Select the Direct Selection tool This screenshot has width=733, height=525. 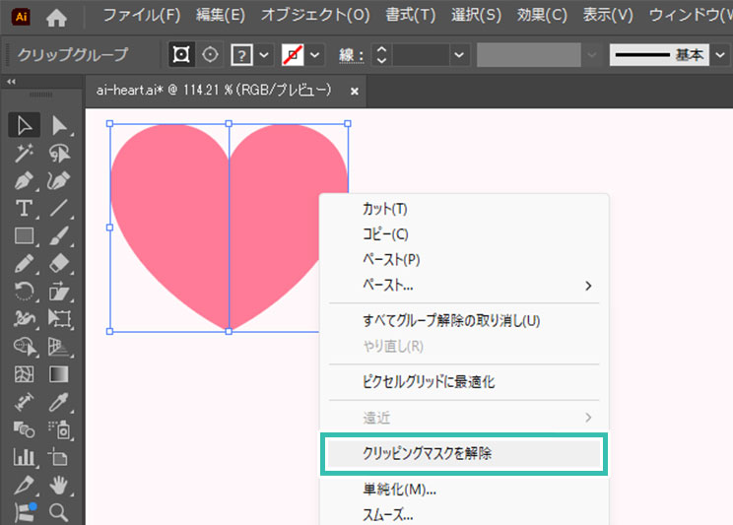click(60, 124)
